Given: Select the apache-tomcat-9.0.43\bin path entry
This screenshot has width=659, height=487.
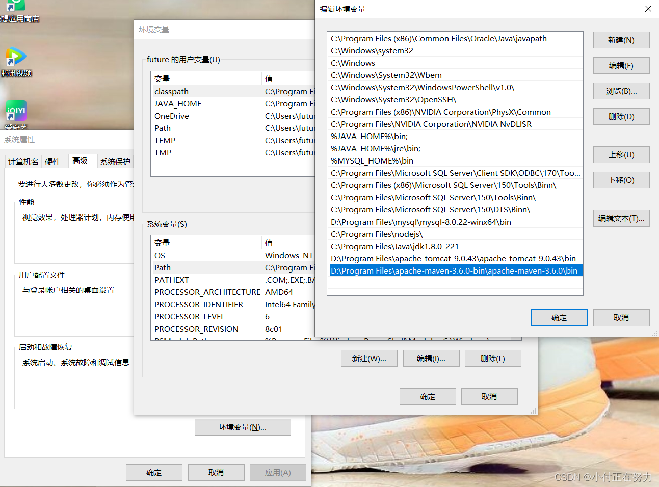Looking at the screenshot, I should click(456, 259).
